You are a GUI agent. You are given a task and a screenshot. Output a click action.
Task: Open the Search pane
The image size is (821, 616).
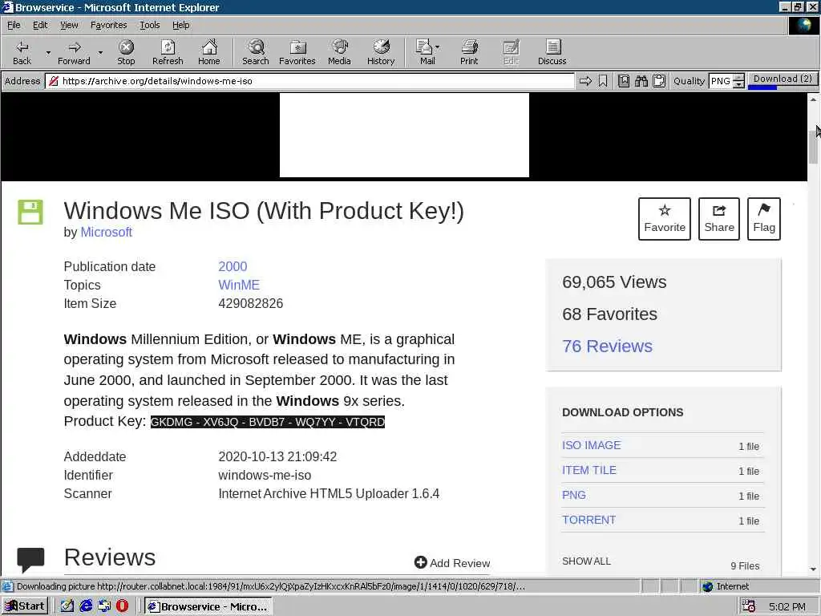coord(256,52)
